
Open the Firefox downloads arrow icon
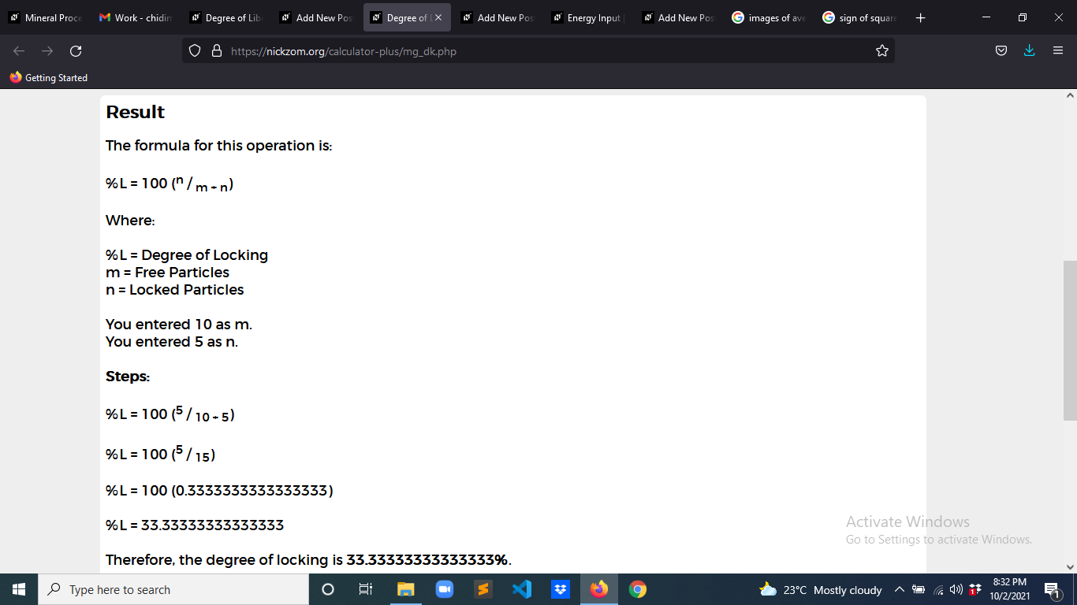[1029, 50]
